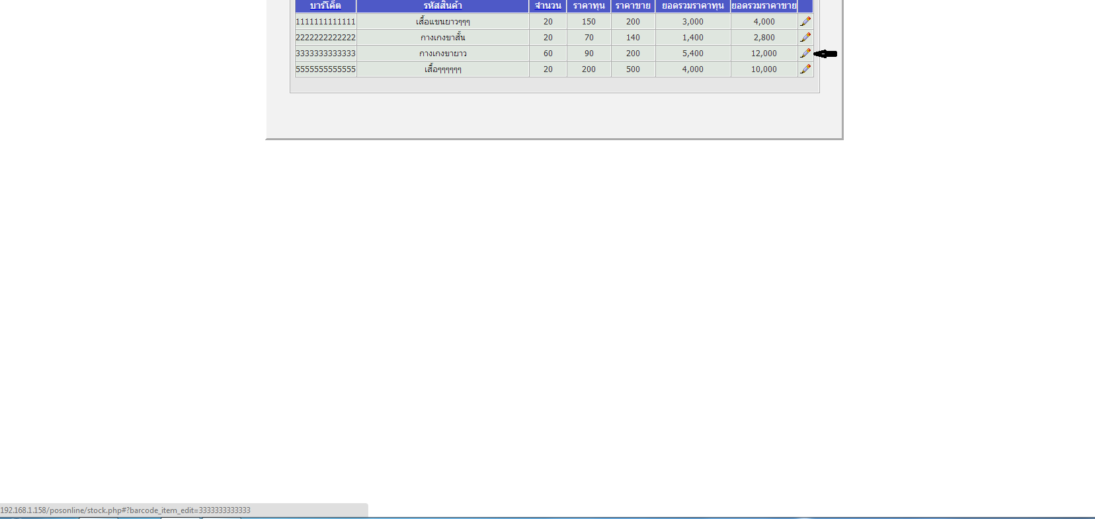1095x519 pixels.
Task: Click product name in 5555555555555 row
Action: click(443, 69)
